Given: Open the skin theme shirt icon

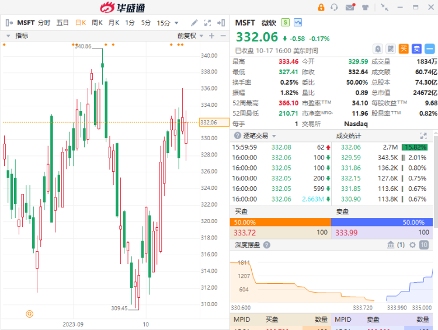Looking at the screenshot, I should [365, 7].
